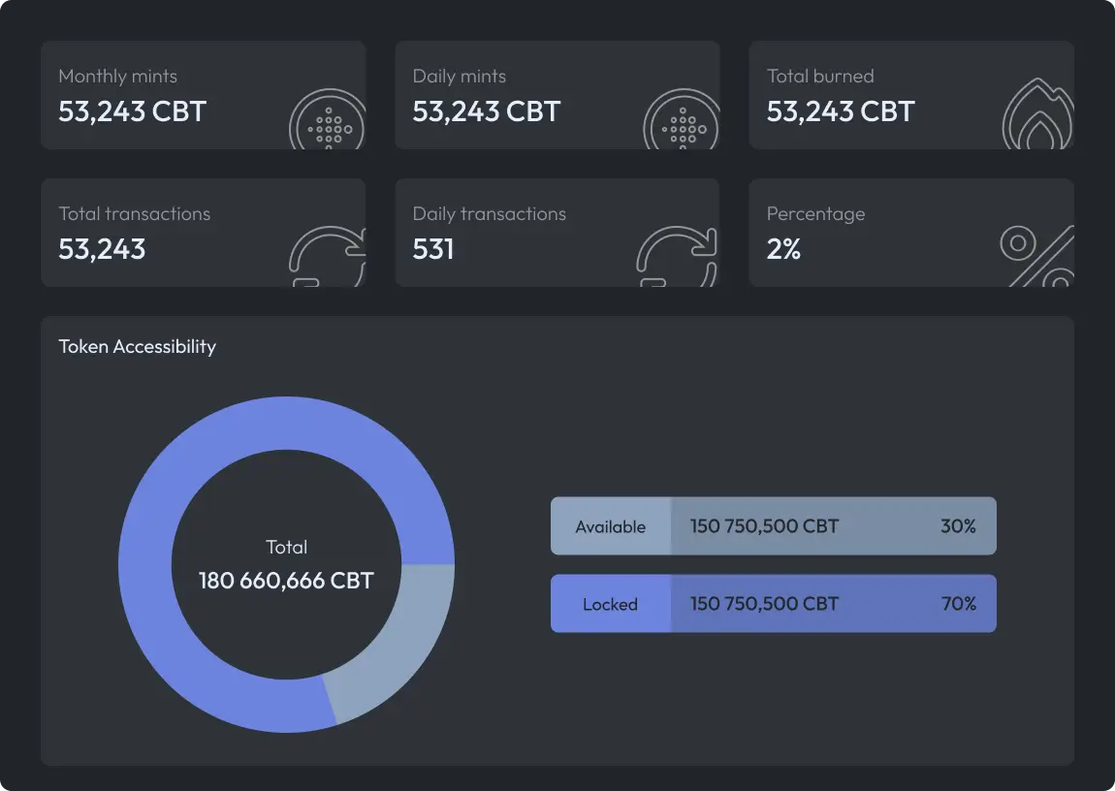1115x791 pixels.
Task: Select the Monthly mints value 53,243 CBT
Action: coord(132,111)
